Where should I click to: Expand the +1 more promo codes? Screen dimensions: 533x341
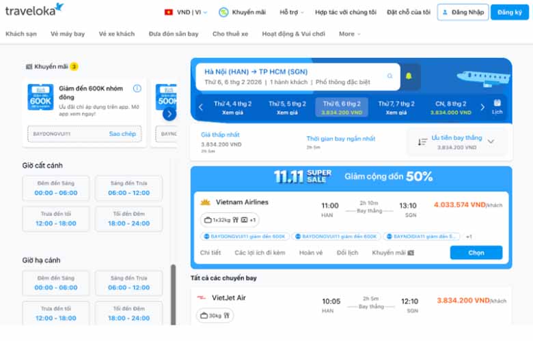[x=469, y=237]
